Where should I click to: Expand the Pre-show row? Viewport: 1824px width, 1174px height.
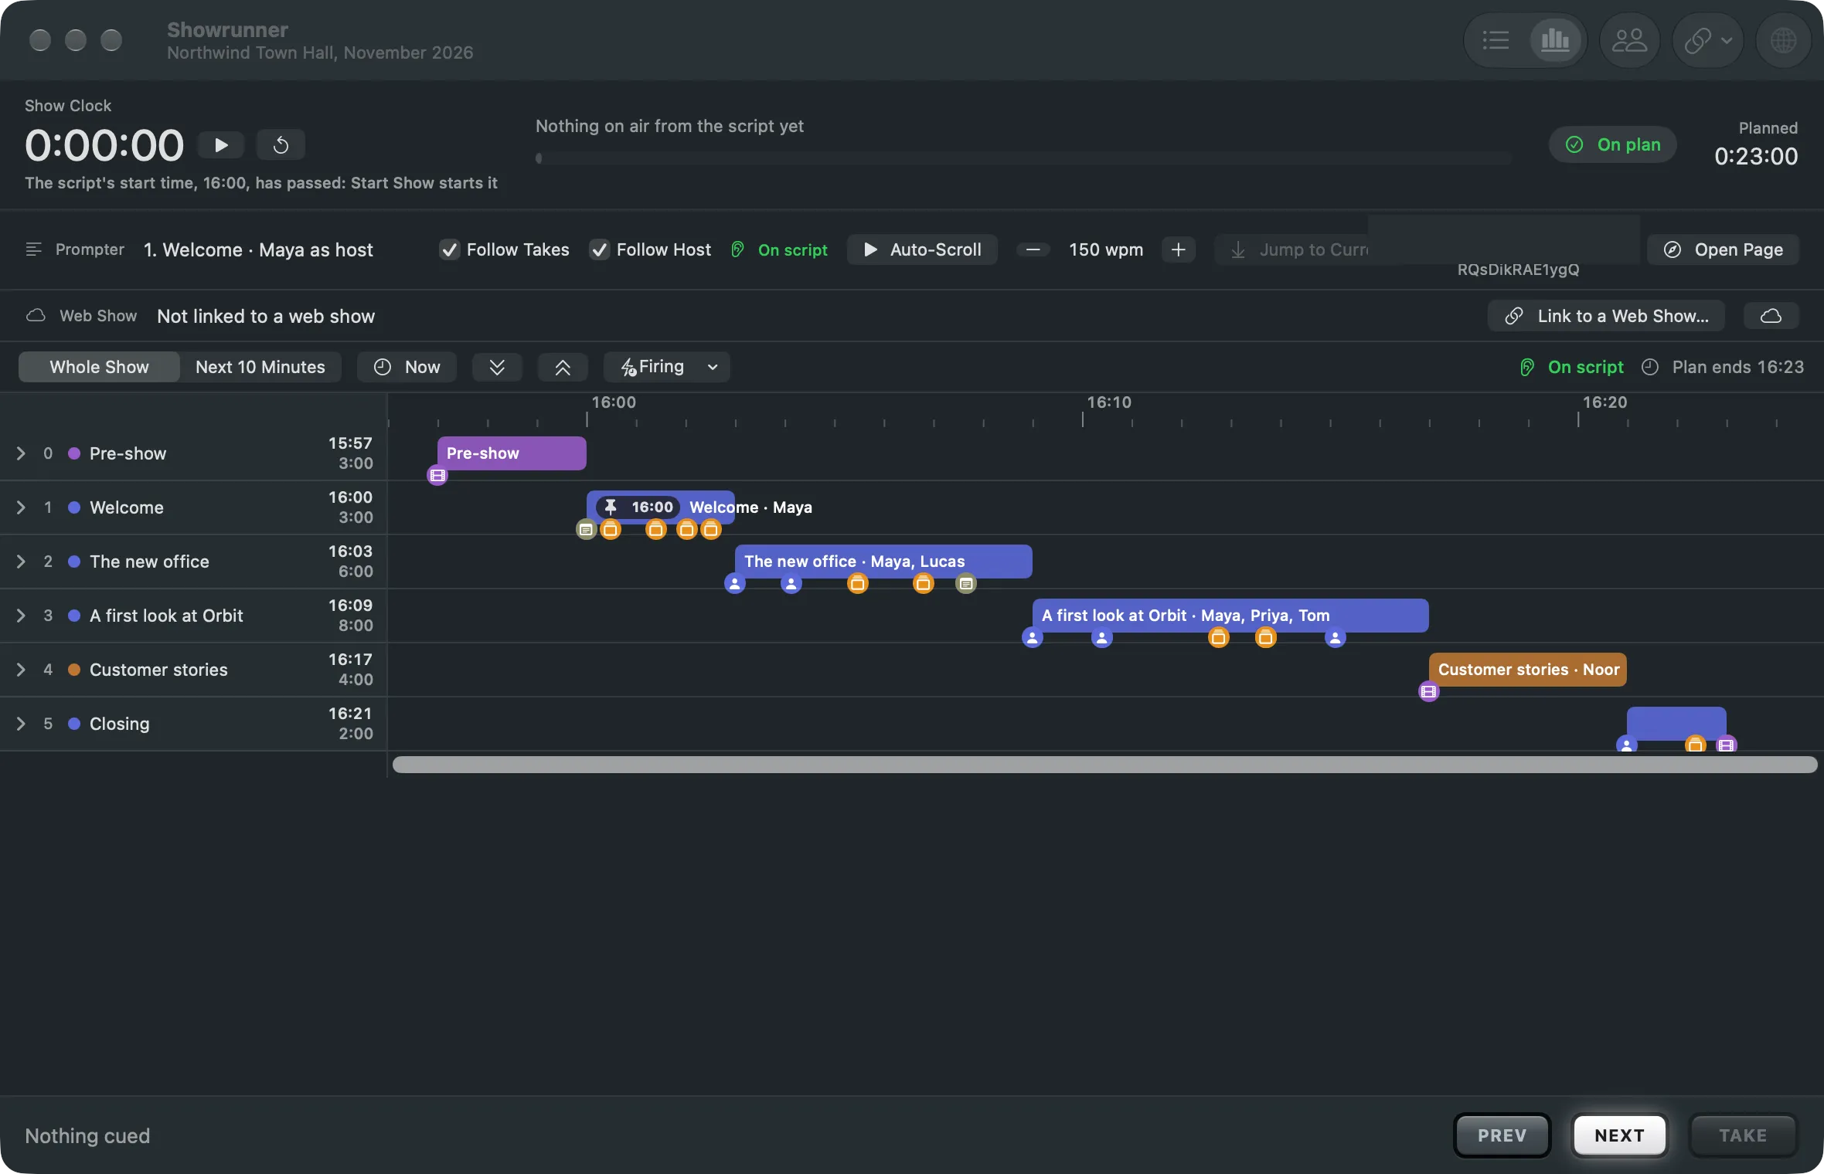(21, 453)
